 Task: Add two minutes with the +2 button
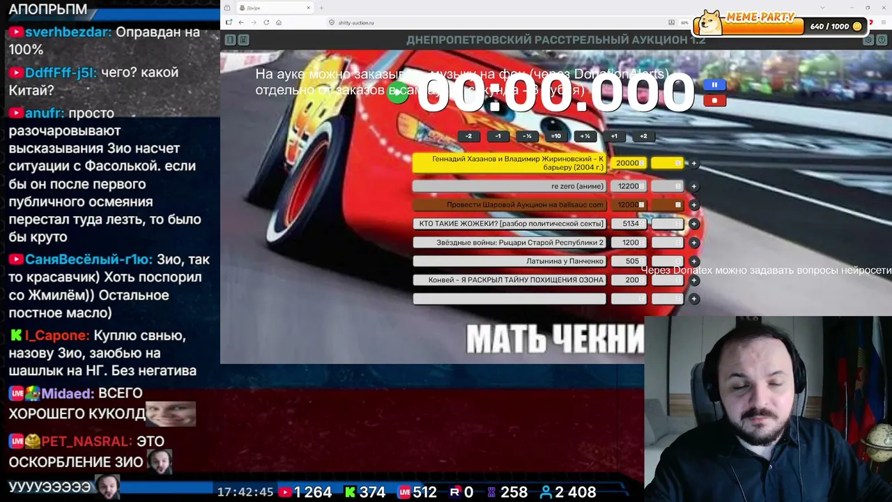pyautogui.click(x=643, y=136)
